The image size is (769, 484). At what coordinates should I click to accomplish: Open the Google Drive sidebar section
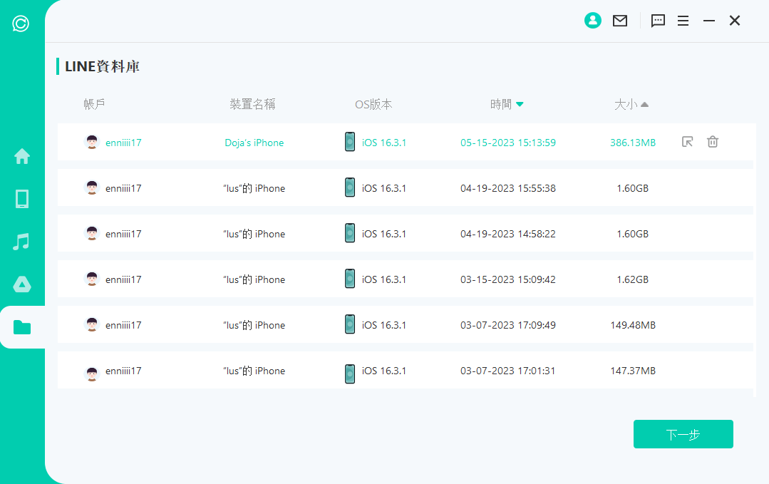[22, 284]
